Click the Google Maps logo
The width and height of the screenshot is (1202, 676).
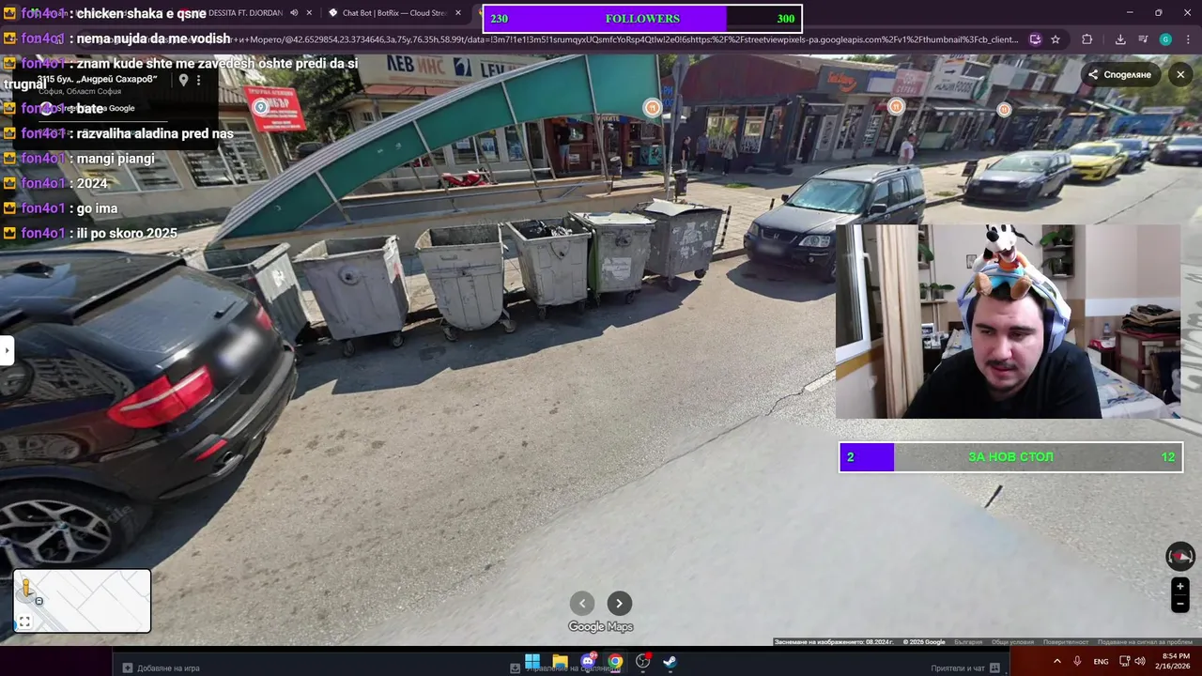601,627
